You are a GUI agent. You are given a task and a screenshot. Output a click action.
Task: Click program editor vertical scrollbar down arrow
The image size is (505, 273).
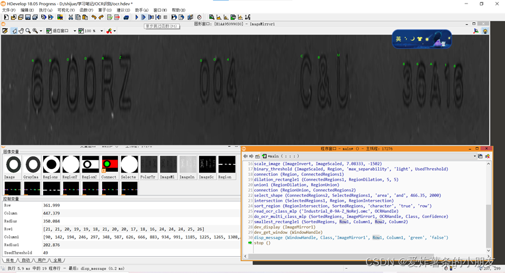click(x=488, y=250)
